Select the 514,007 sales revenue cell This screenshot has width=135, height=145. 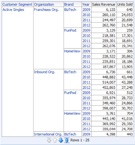[104, 82]
